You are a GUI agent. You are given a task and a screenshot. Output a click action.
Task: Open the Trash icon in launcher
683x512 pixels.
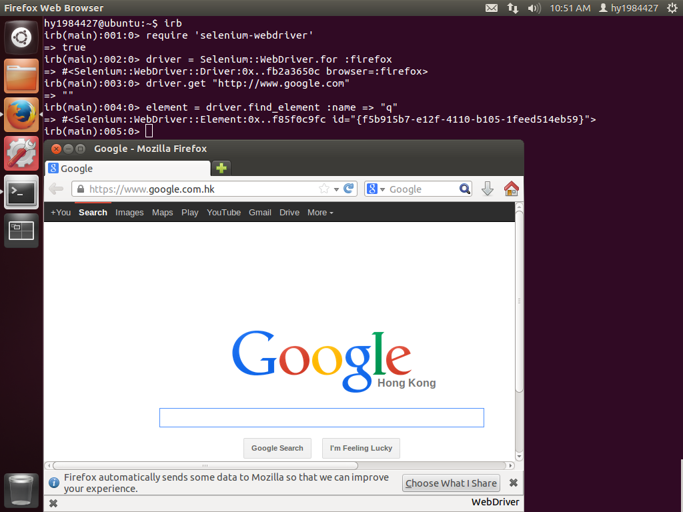pyautogui.click(x=21, y=491)
